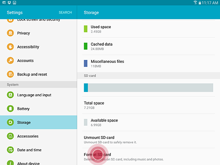Tap the Storage header title
Image resolution: width=220 pixels, height=165 pixels.
coord(91,13)
